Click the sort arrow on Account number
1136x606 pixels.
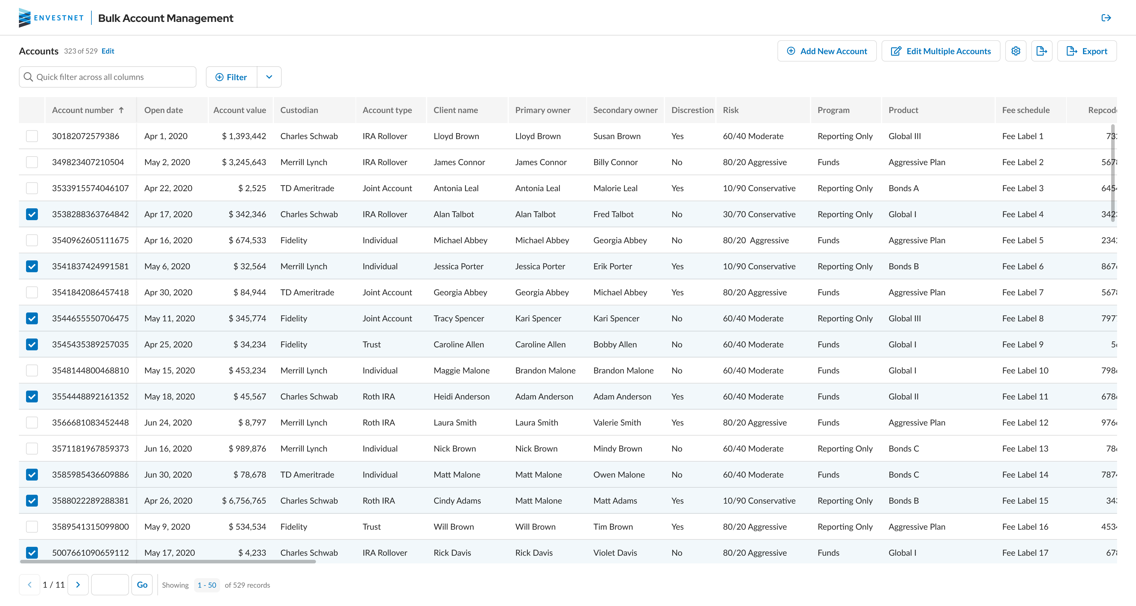(x=121, y=110)
